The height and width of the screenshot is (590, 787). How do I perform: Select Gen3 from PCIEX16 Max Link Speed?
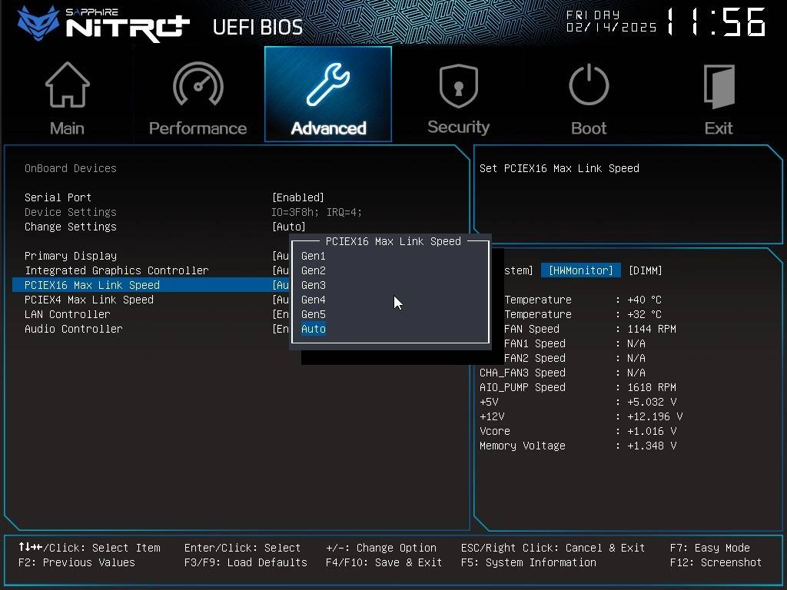314,285
